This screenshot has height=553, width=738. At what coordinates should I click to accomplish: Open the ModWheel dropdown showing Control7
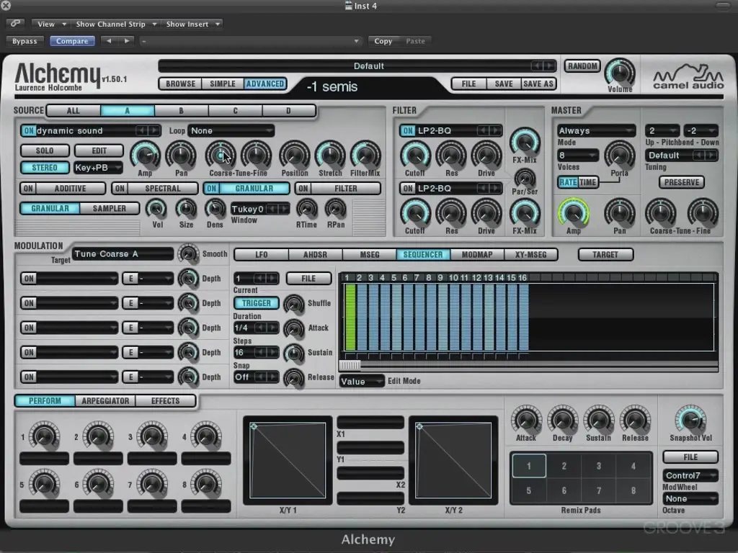(x=690, y=475)
